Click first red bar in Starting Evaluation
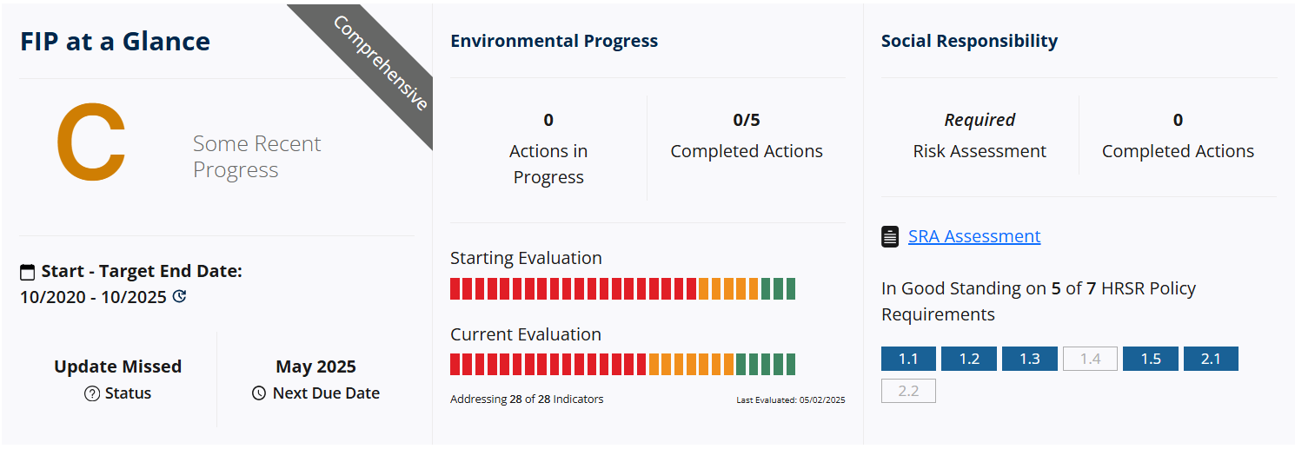 pos(455,289)
